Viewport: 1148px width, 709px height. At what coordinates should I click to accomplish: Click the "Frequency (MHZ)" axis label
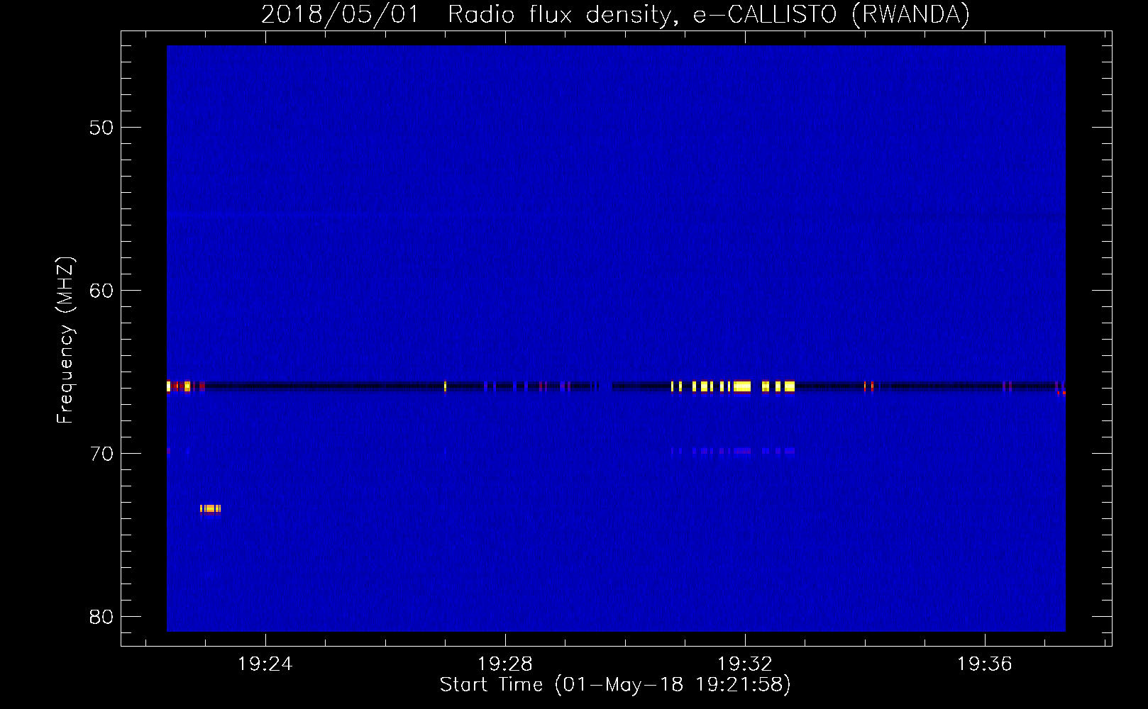(65, 340)
